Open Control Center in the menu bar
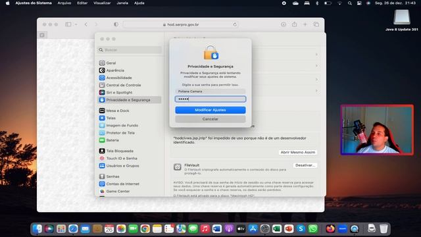This screenshot has height=237, width=421. [x=359, y=3]
